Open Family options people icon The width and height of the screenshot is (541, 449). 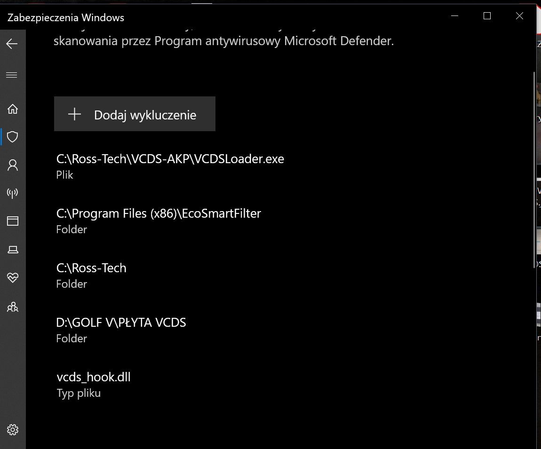point(13,307)
